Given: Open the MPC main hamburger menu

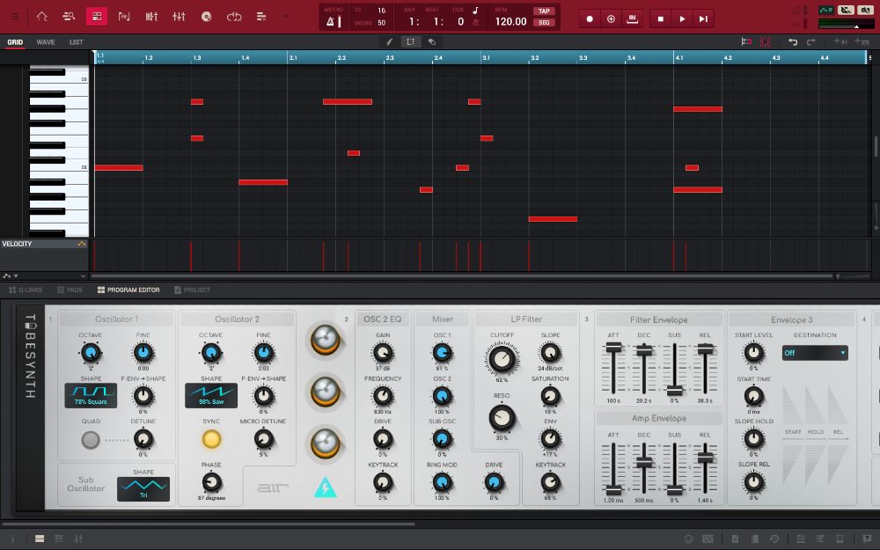Looking at the screenshot, I should click(15, 18).
